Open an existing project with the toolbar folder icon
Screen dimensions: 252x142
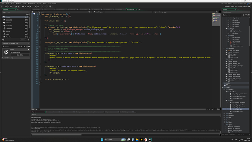point(9,6)
